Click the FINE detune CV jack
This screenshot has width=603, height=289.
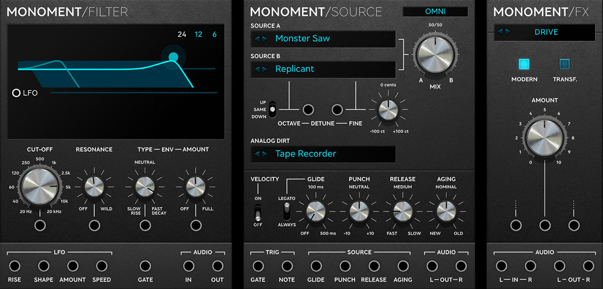[337, 110]
